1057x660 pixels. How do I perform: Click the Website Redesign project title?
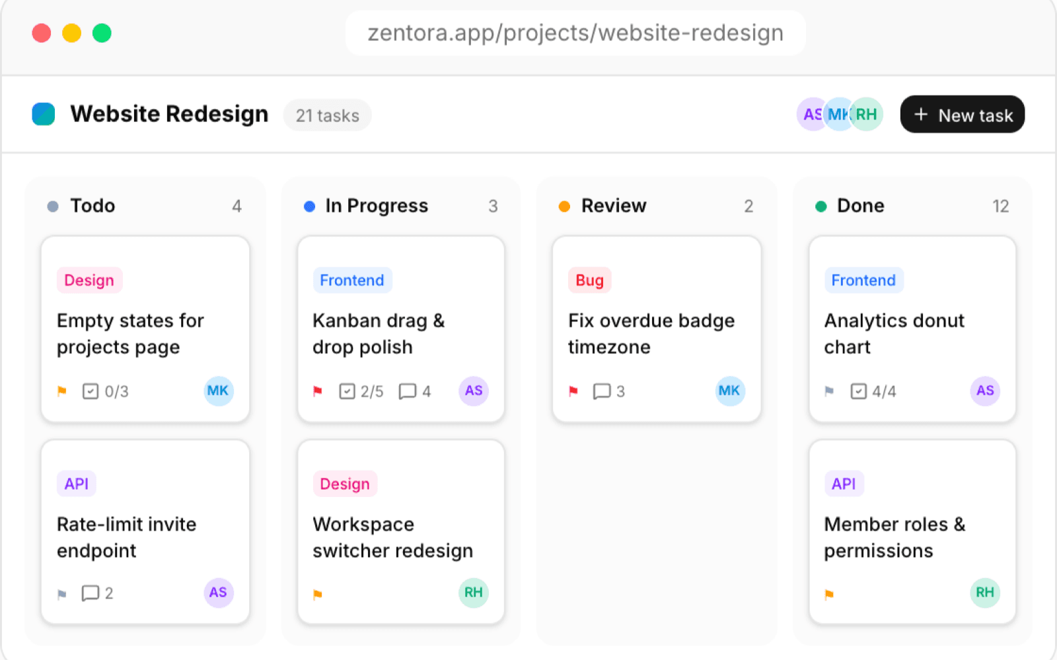tap(169, 114)
